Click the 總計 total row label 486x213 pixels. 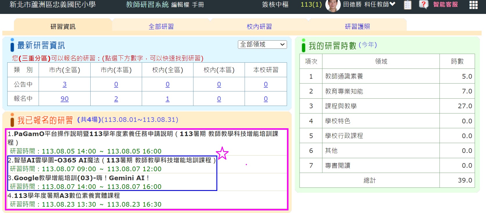pos(370,180)
